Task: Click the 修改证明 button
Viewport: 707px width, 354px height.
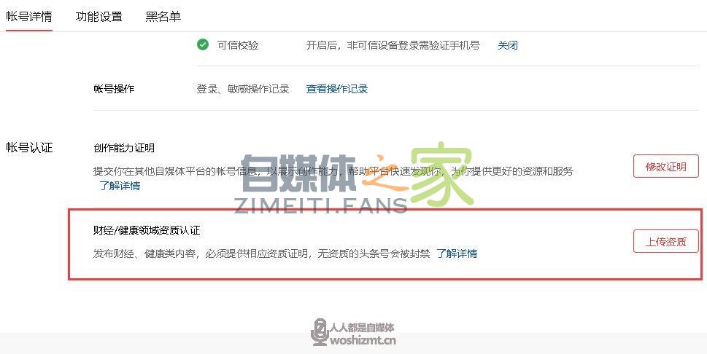Action: tap(666, 166)
